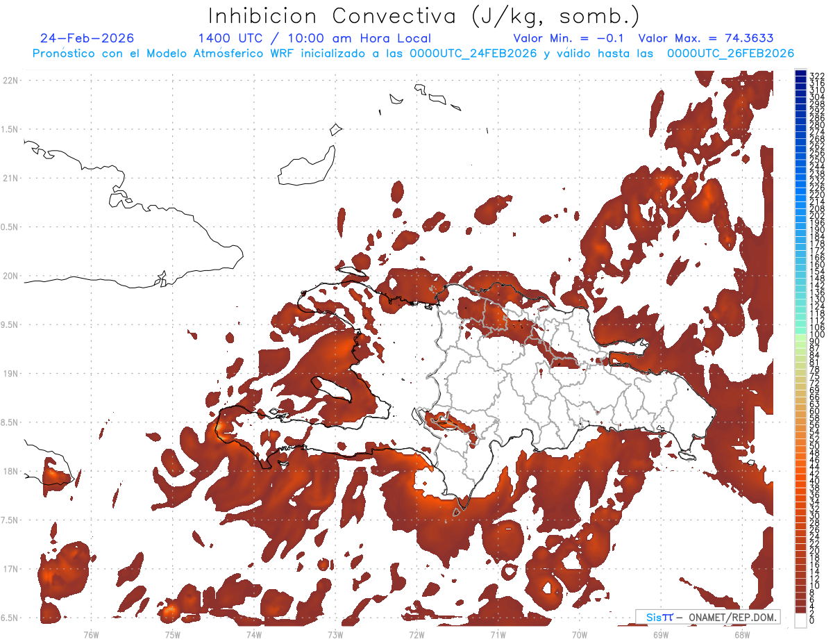Click the white 0 swatch on the color scale

[800, 619]
